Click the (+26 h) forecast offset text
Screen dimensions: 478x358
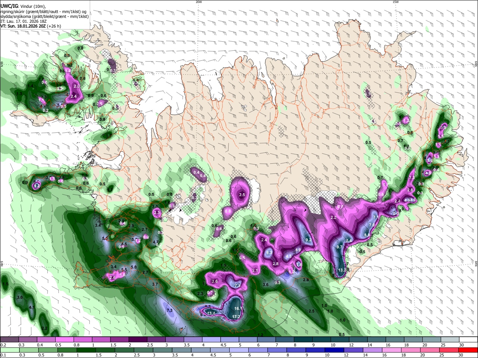pos(54,26)
